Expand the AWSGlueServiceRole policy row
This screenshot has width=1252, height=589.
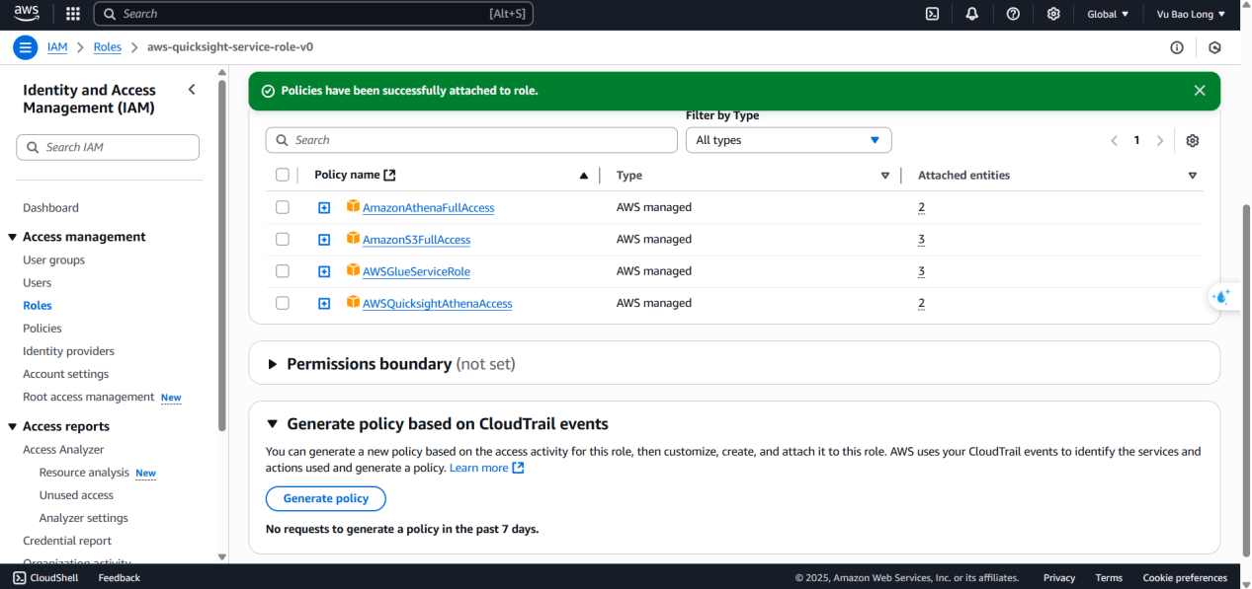click(324, 271)
